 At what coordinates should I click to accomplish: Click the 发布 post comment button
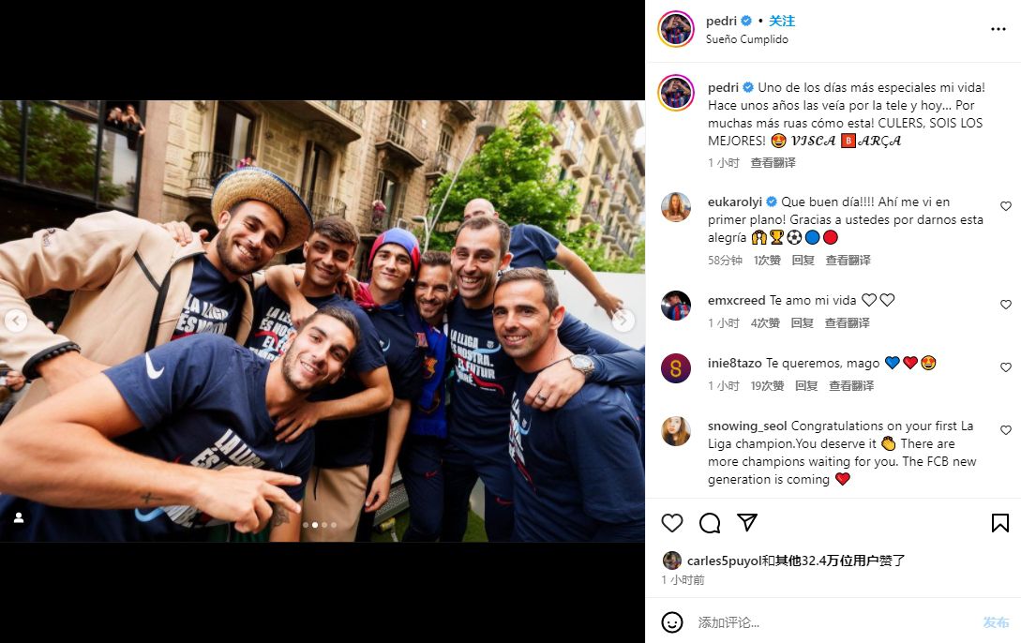(996, 622)
